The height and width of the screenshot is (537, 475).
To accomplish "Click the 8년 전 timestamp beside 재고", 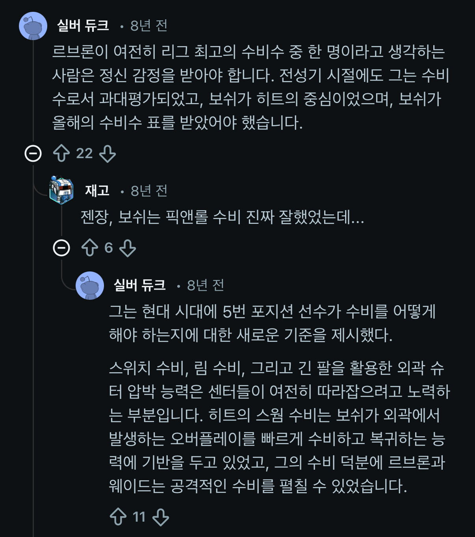I will click(149, 191).
